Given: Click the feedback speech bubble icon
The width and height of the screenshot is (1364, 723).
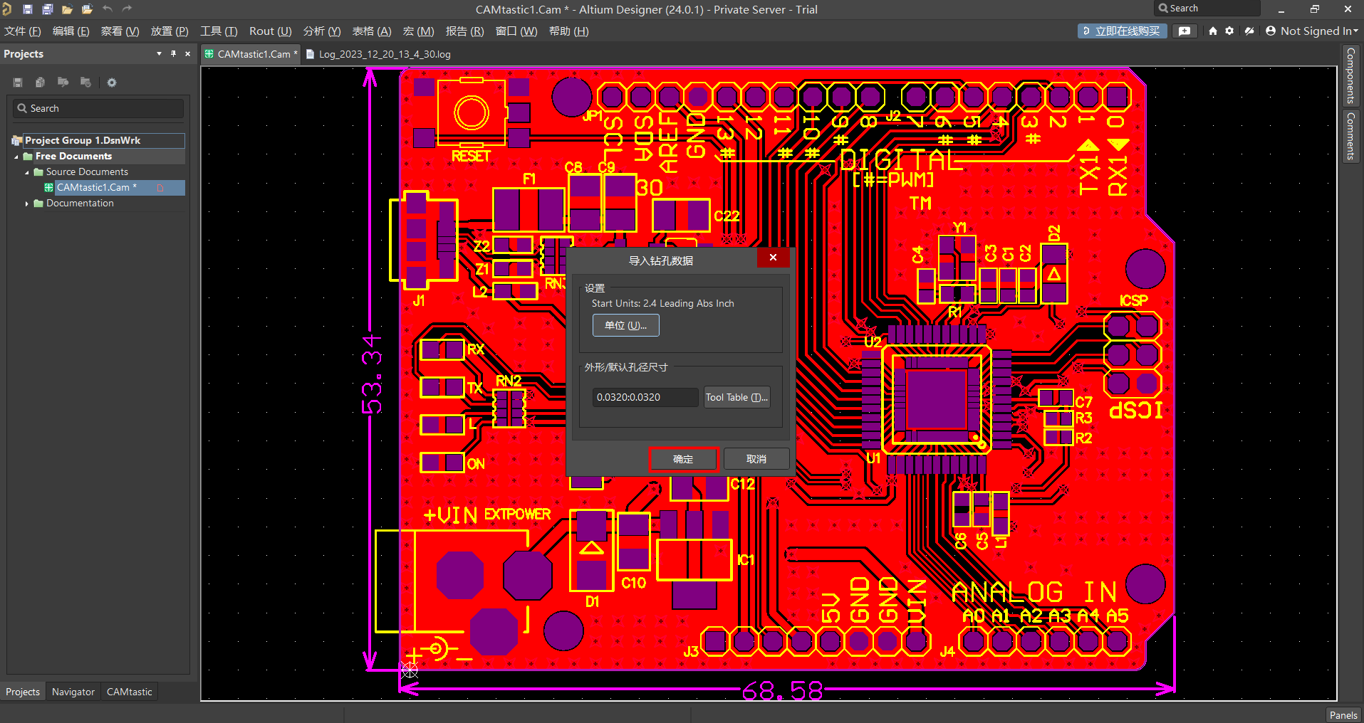Looking at the screenshot, I should coord(1185,31).
